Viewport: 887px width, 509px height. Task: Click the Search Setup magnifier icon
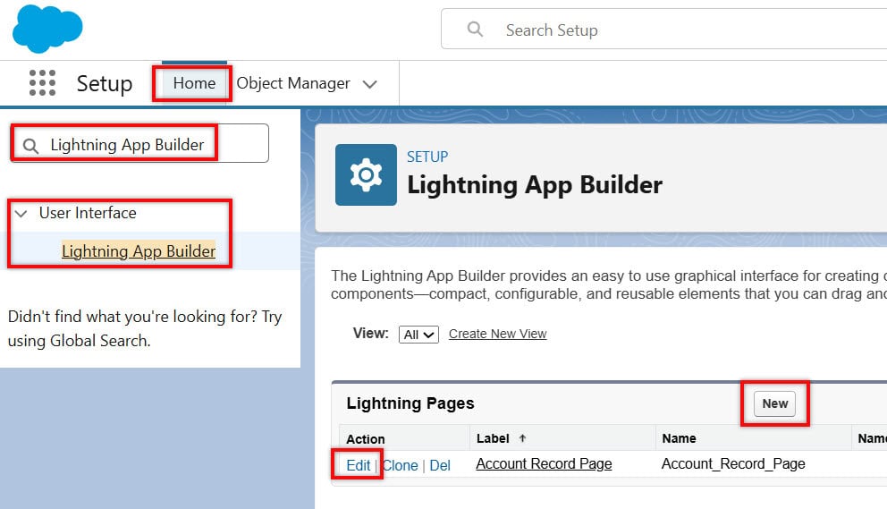tap(475, 29)
